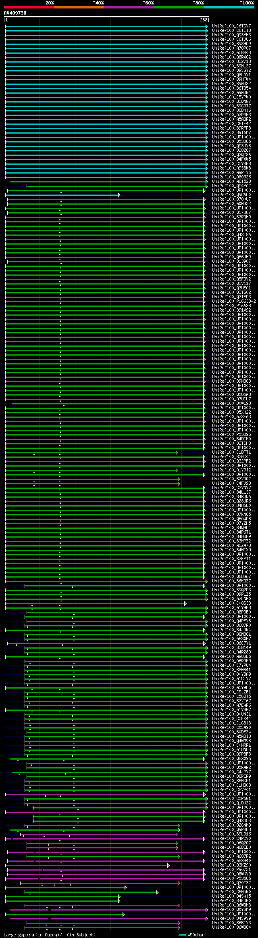The height and width of the screenshot is (938, 258).
Task: Open the UniRef100_Q9SGY2 hit
Action: 231,70
